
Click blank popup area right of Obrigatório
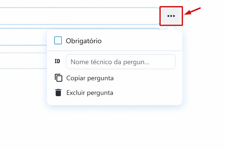click(x=141, y=41)
